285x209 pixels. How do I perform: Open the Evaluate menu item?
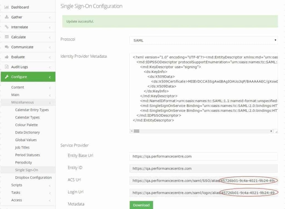[x=28, y=57]
